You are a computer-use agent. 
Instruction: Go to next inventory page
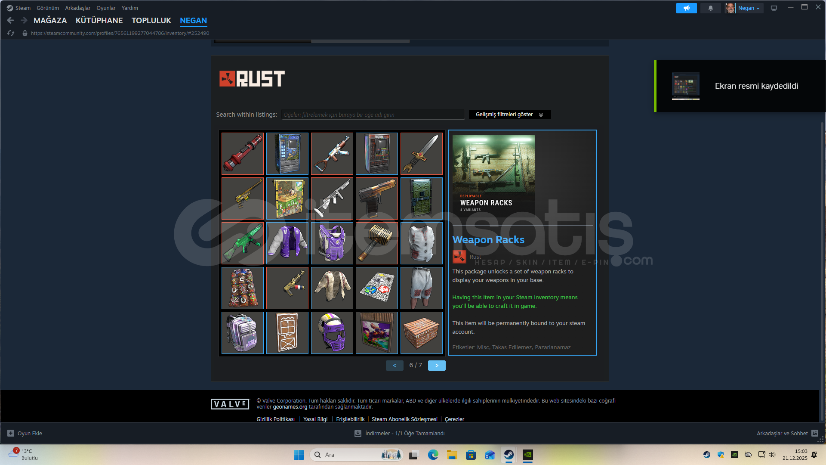point(437,366)
